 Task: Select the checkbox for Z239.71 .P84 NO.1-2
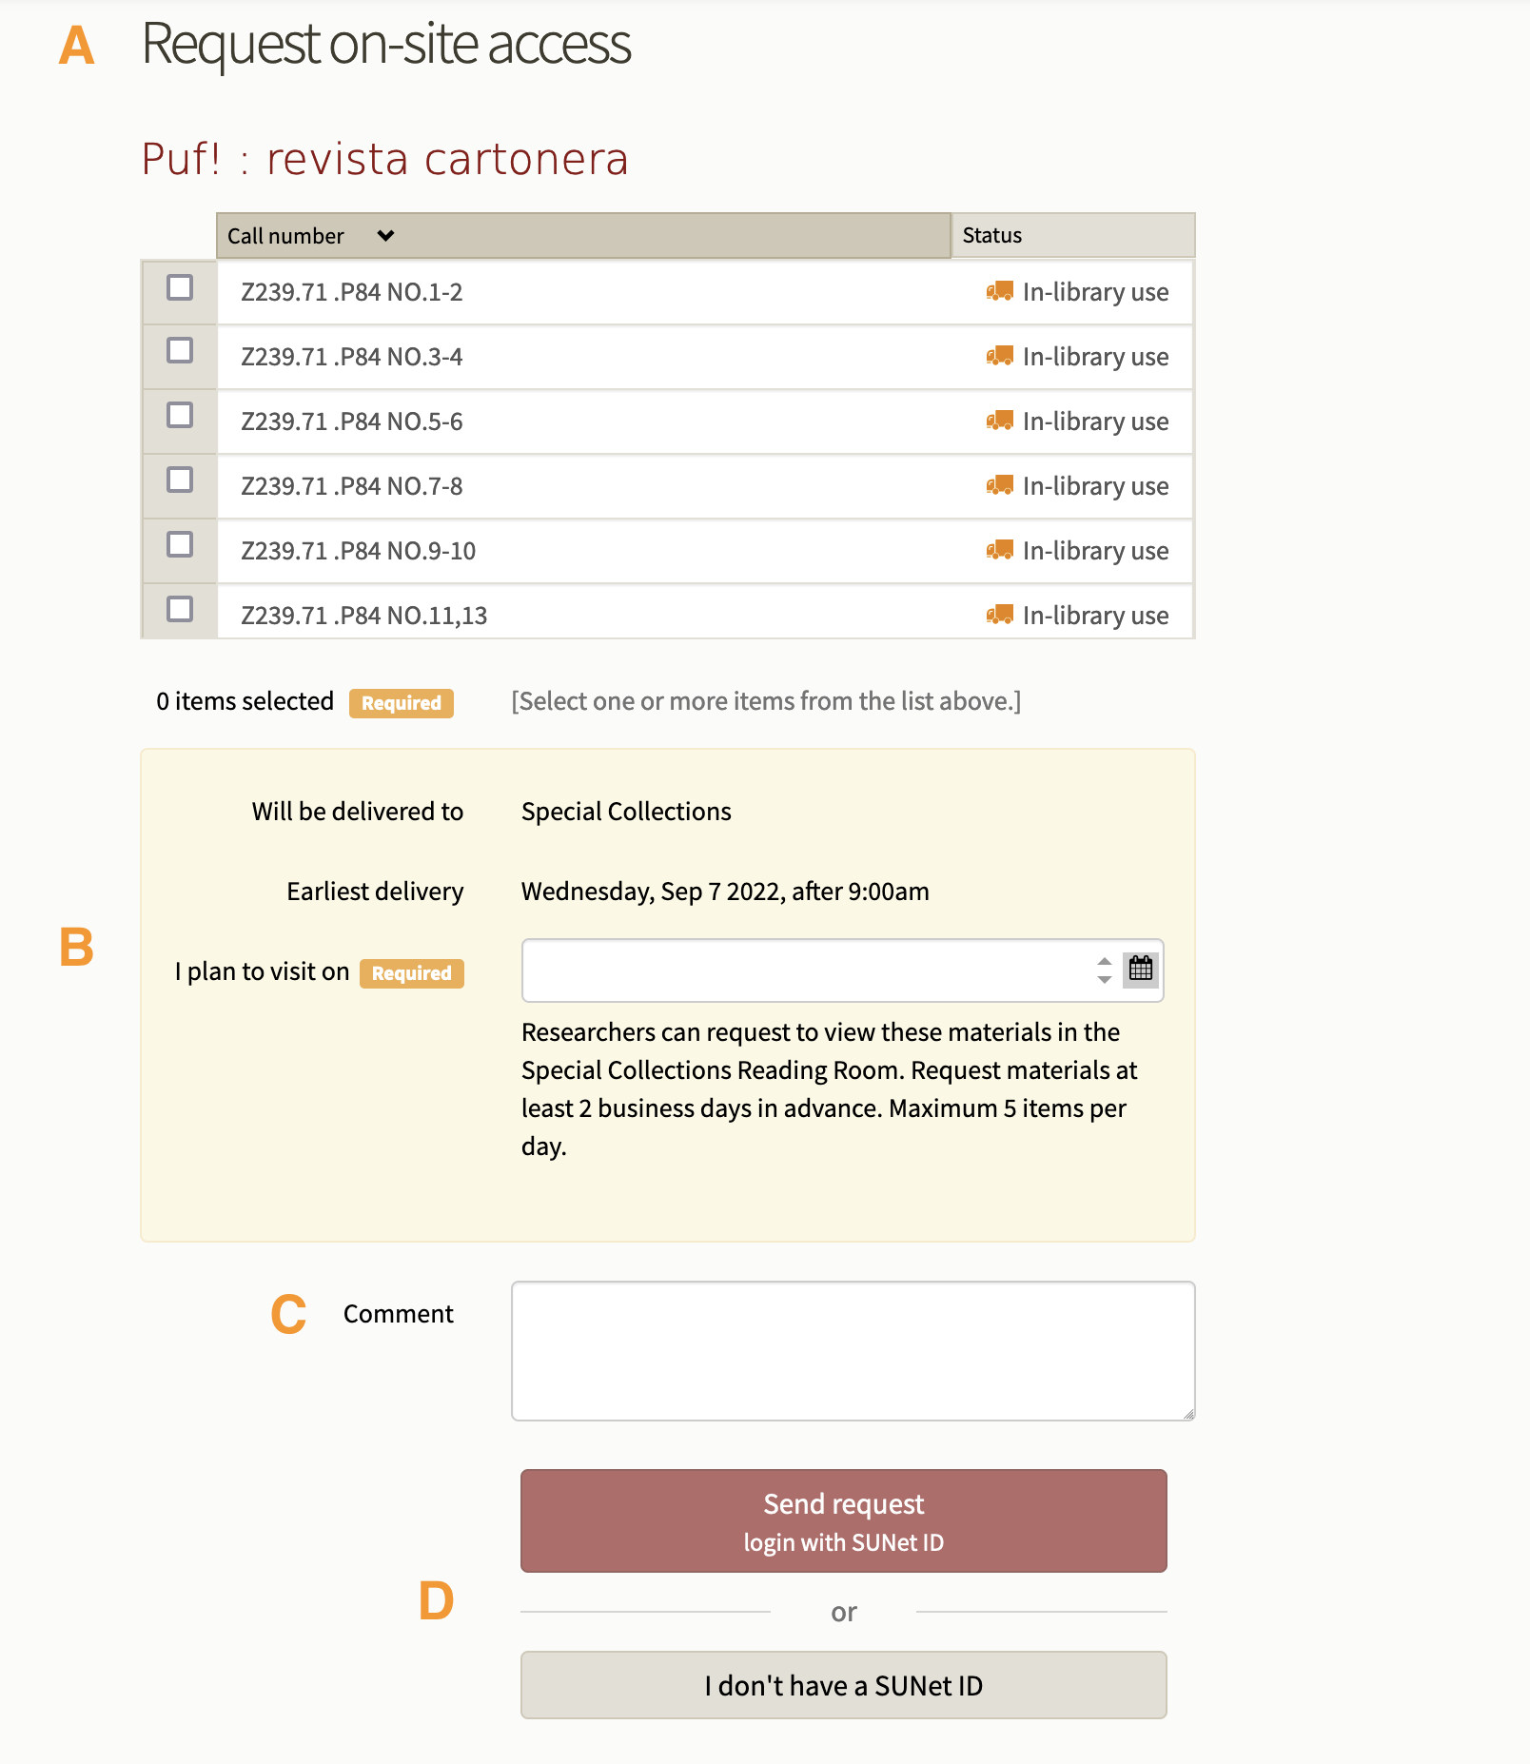point(180,285)
